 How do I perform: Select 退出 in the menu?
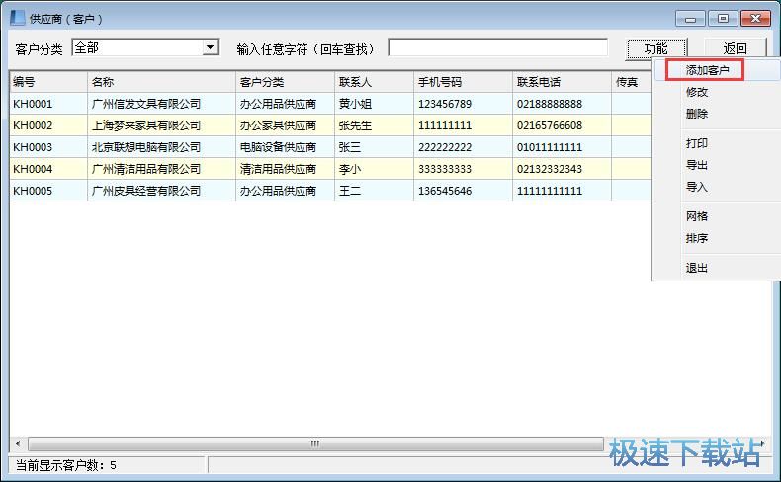tap(697, 268)
